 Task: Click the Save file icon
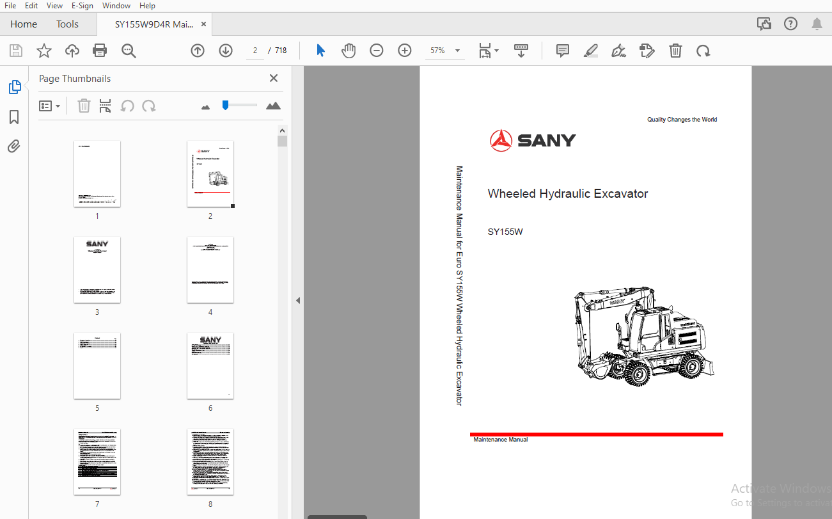[x=16, y=51]
